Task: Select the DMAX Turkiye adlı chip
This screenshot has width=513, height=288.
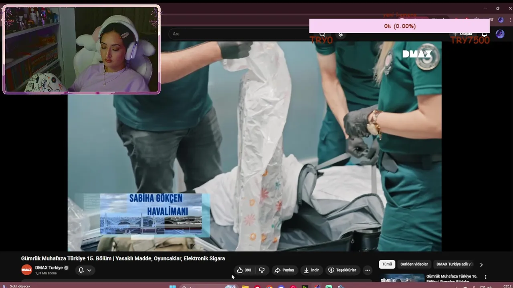Action: (455, 264)
